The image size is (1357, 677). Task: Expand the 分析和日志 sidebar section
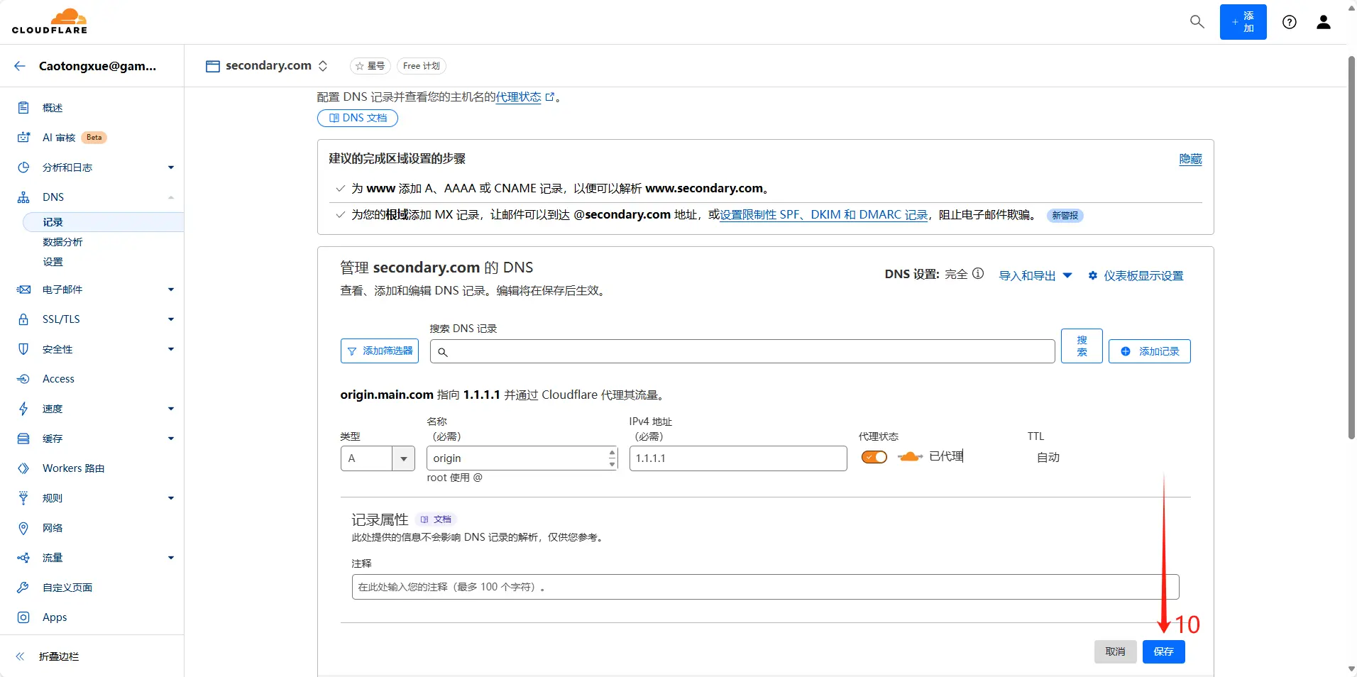[171, 167]
